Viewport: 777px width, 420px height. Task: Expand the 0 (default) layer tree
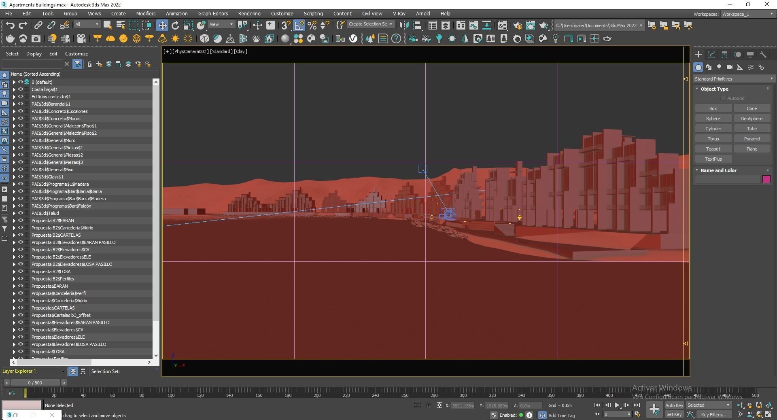(14, 82)
